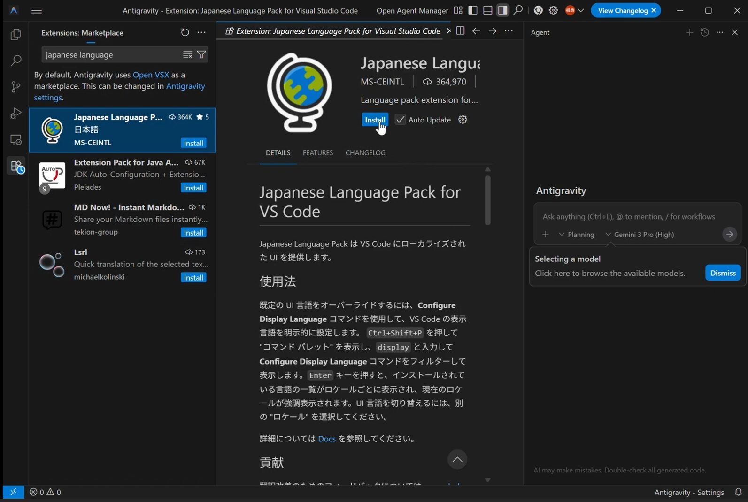Open the Gemini 3 Pro (High) model dropdown
The width and height of the screenshot is (748, 502).
pyautogui.click(x=640, y=235)
